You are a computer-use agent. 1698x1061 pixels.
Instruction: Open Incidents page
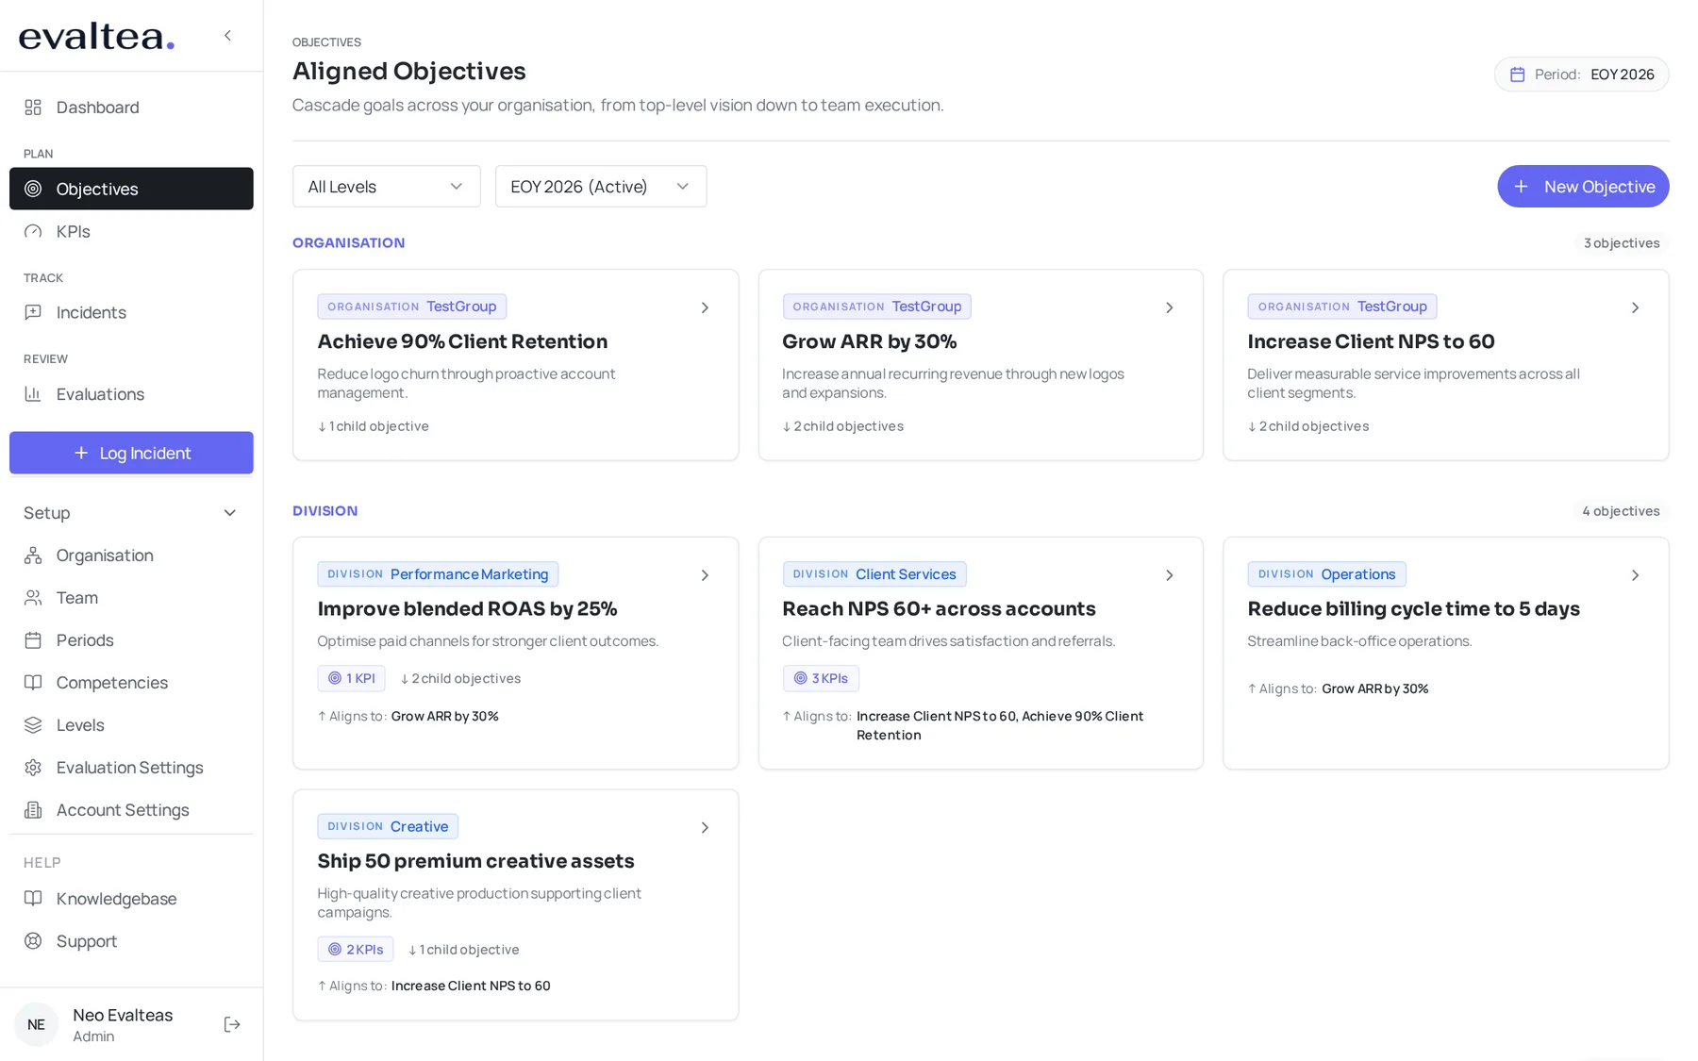131,312
